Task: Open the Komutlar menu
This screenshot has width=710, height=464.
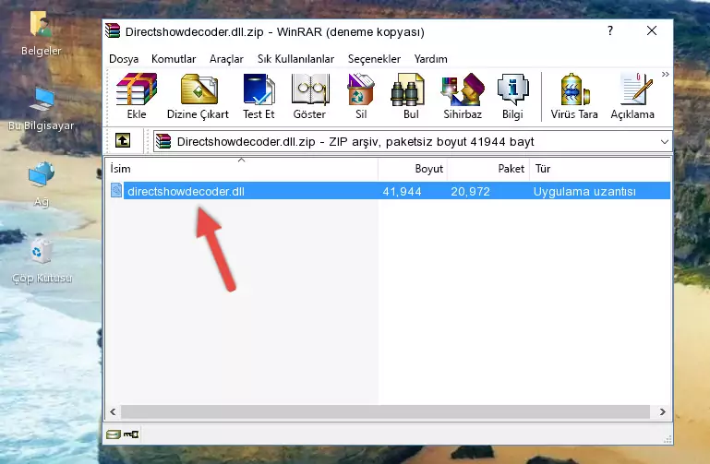Action: tap(174, 59)
